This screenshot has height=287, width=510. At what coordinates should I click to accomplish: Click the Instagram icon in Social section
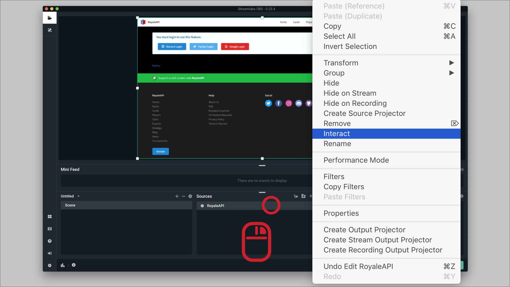(x=288, y=103)
